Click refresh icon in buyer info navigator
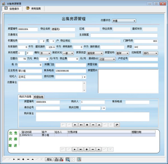 coord(117,125)
